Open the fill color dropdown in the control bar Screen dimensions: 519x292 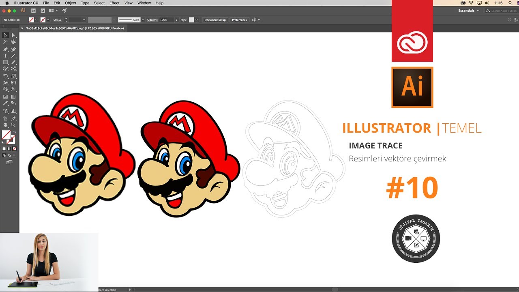(x=36, y=20)
